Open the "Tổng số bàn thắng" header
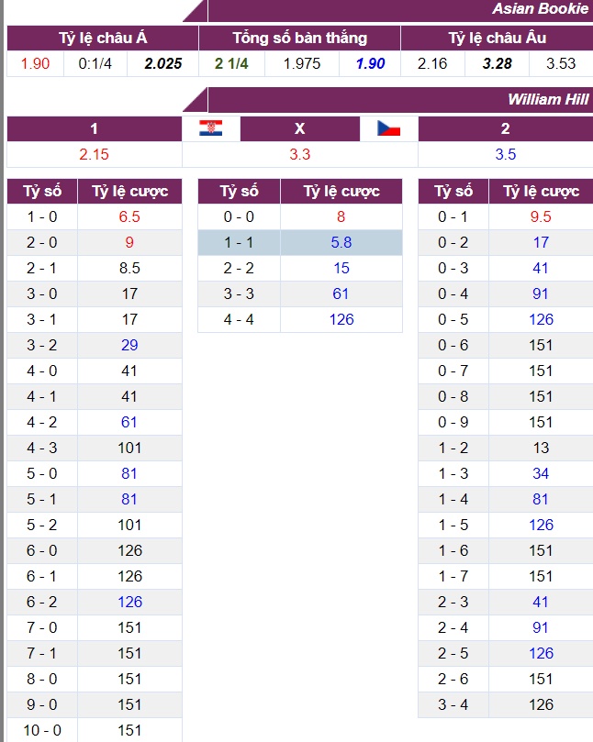This screenshot has width=593, height=742. pyautogui.click(x=299, y=38)
